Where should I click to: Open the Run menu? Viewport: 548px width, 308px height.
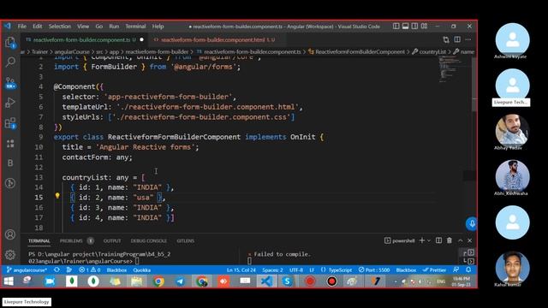(114, 27)
